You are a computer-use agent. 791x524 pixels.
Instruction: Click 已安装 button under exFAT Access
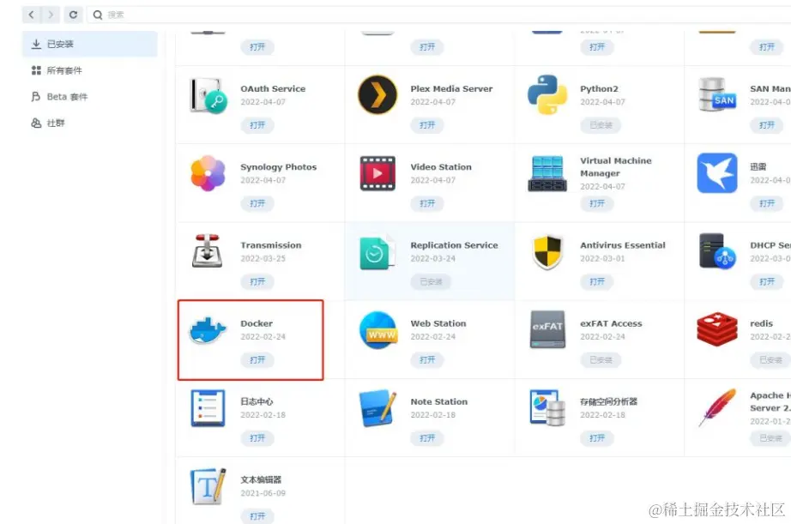pos(601,359)
